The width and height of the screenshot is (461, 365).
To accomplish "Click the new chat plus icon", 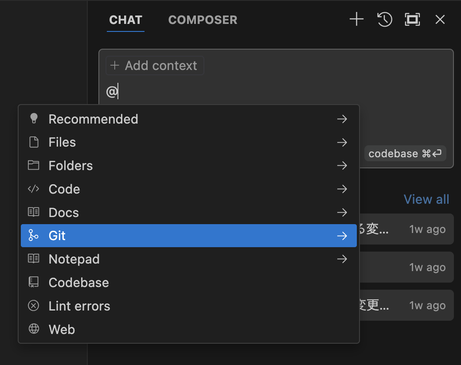I will 356,19.
